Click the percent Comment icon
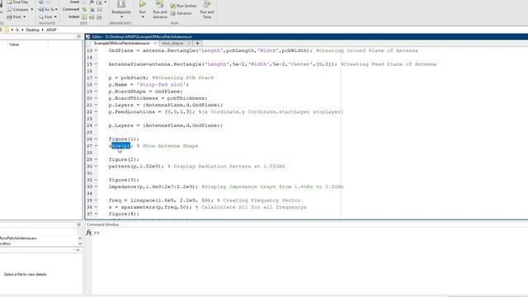 (x=84, y=9)
